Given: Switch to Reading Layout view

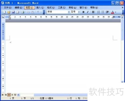Looking at the screenshot, I should [x=15, y=95].
